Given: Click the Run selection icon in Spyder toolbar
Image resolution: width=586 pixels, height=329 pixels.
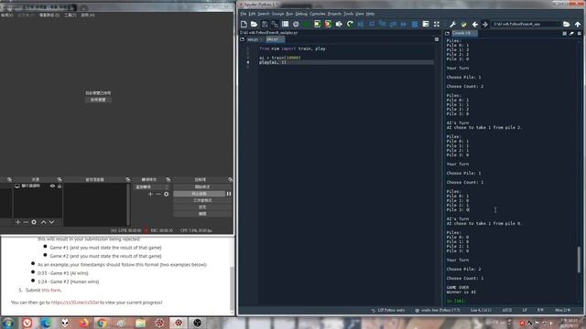Looking at the screenshot, I should coord(339,25).
